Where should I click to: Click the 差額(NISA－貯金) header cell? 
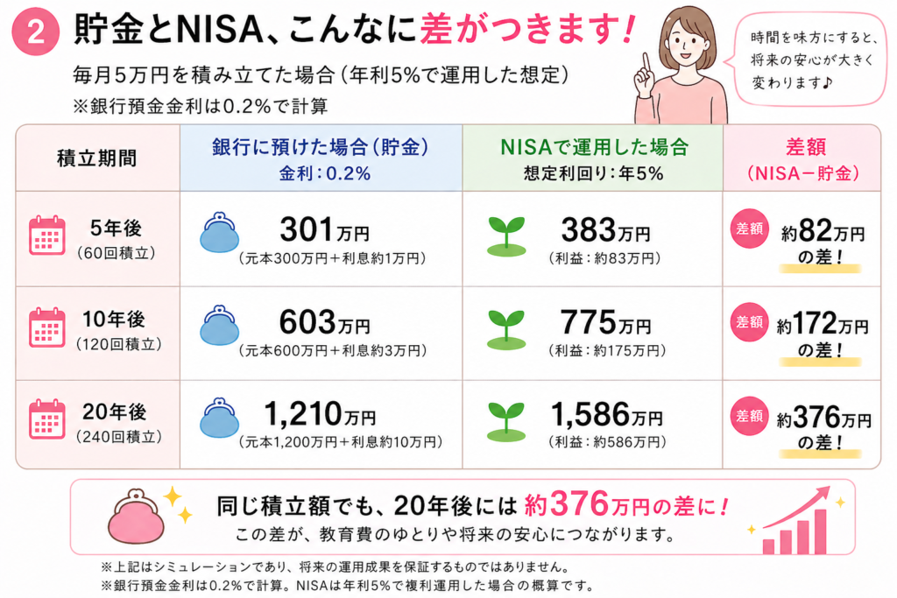pos(801,158)
